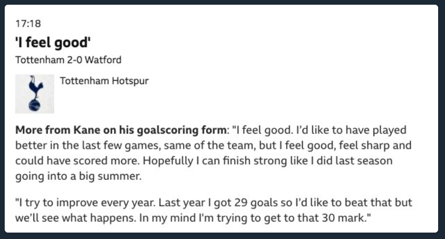Click bold text More from Kane on his goalscoring form
The image size is (445, 239).
(x=121, y=130)
